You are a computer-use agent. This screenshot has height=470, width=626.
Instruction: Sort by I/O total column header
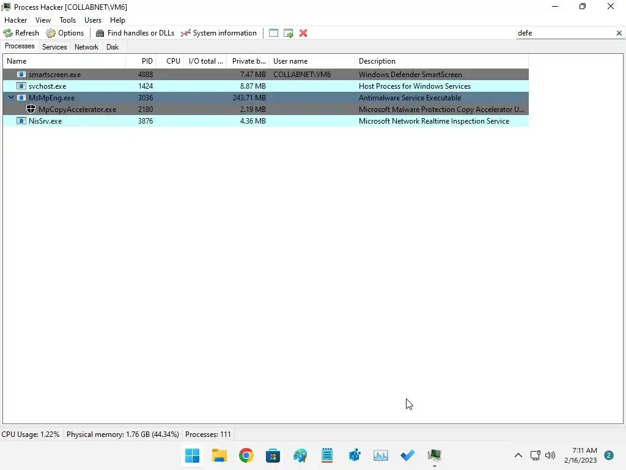click(205, 61)
